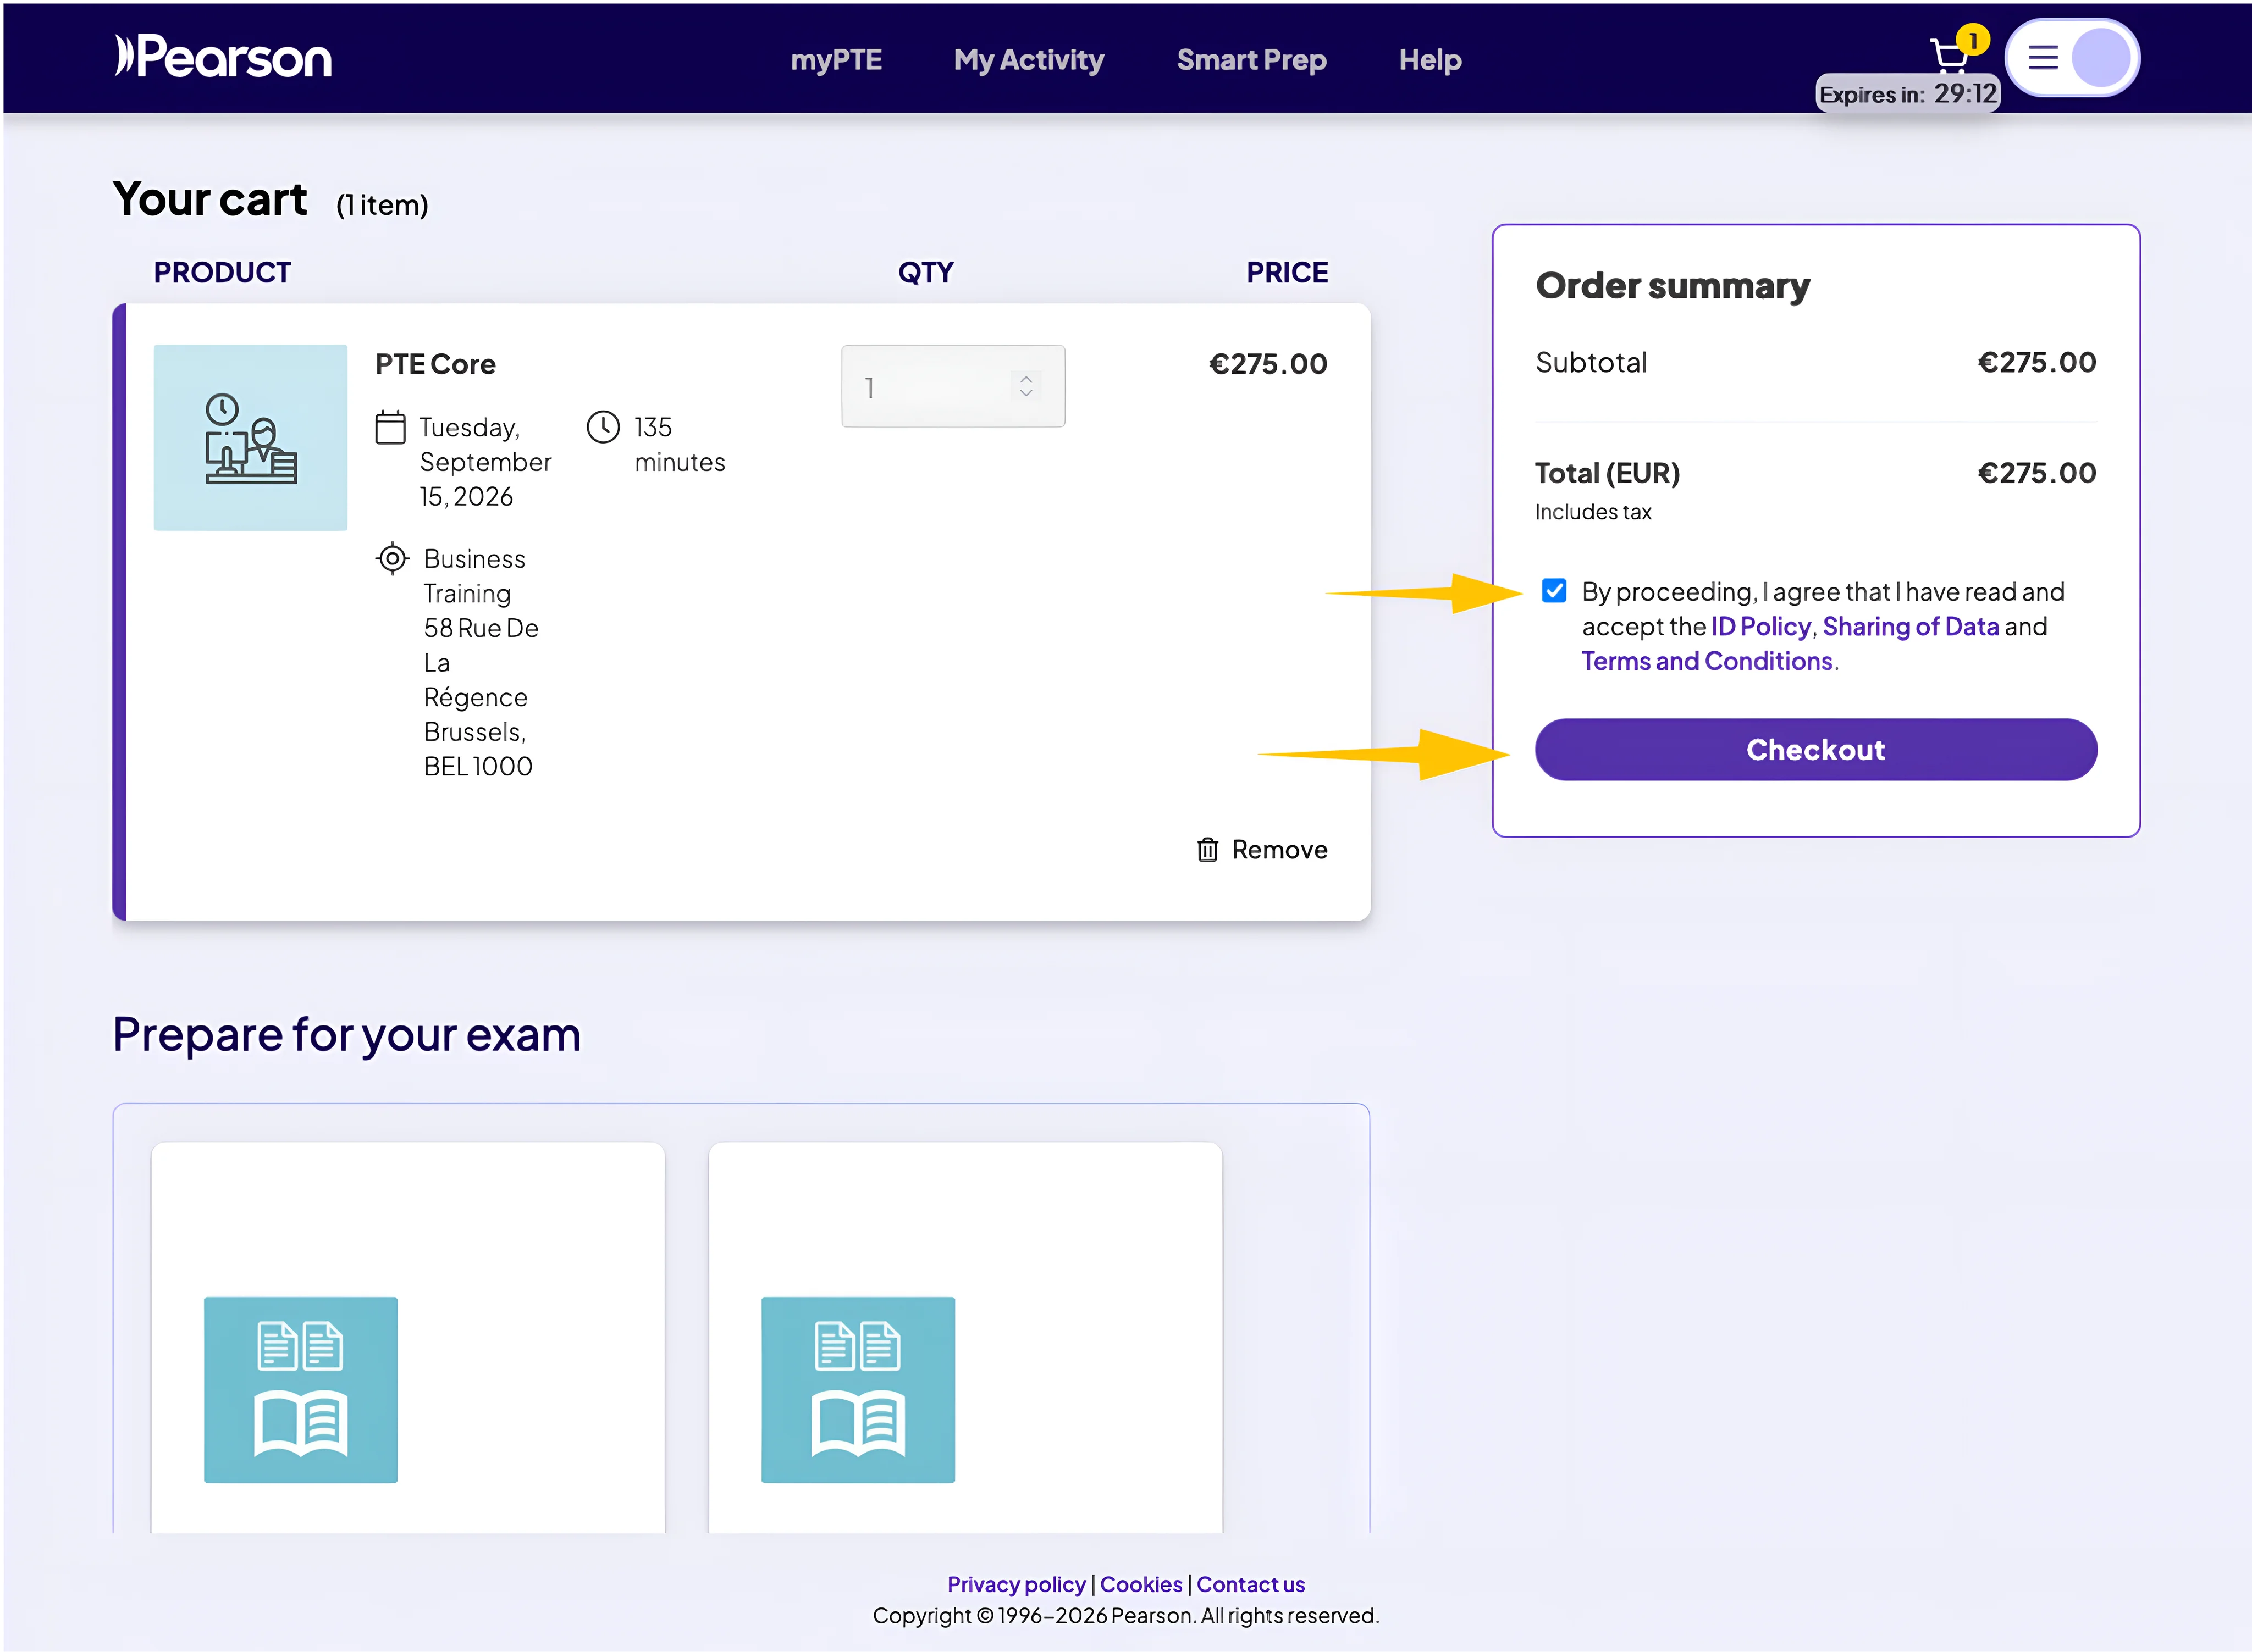The image size is (2252, 1652).
Task: Open the Cookies footer link
Action: pyautogui.click(x=1141, y=1585)
